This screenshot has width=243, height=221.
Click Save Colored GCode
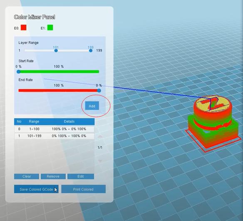[36, 189]
